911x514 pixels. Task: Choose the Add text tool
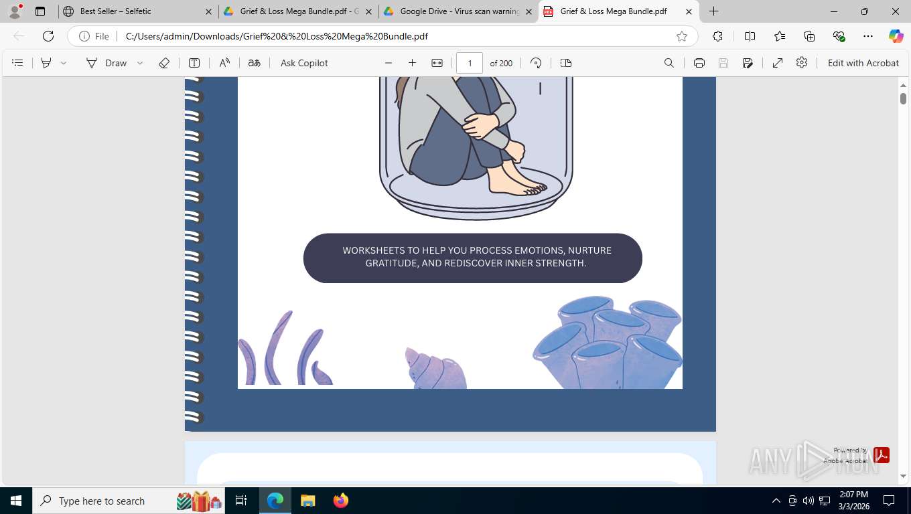(194, 63)
